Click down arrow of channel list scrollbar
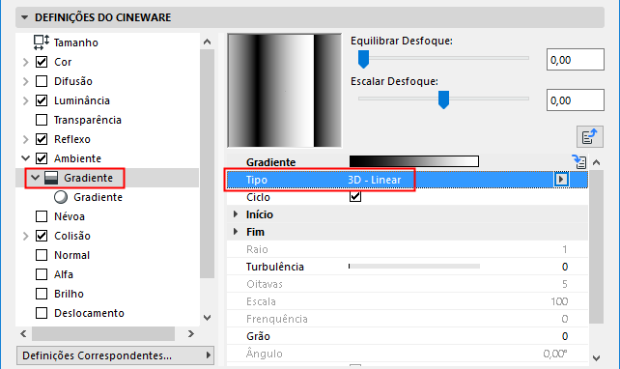 pos(208,318)
